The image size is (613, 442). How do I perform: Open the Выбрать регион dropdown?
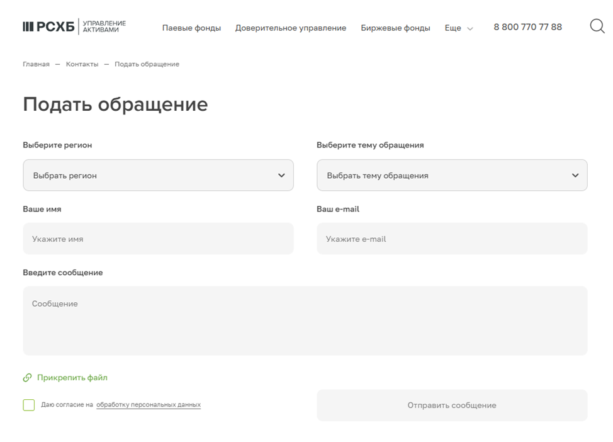point(158,176)
